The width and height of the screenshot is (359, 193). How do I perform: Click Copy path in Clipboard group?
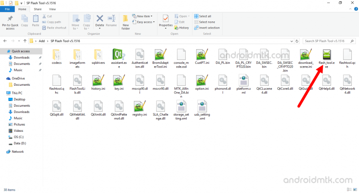52,22
